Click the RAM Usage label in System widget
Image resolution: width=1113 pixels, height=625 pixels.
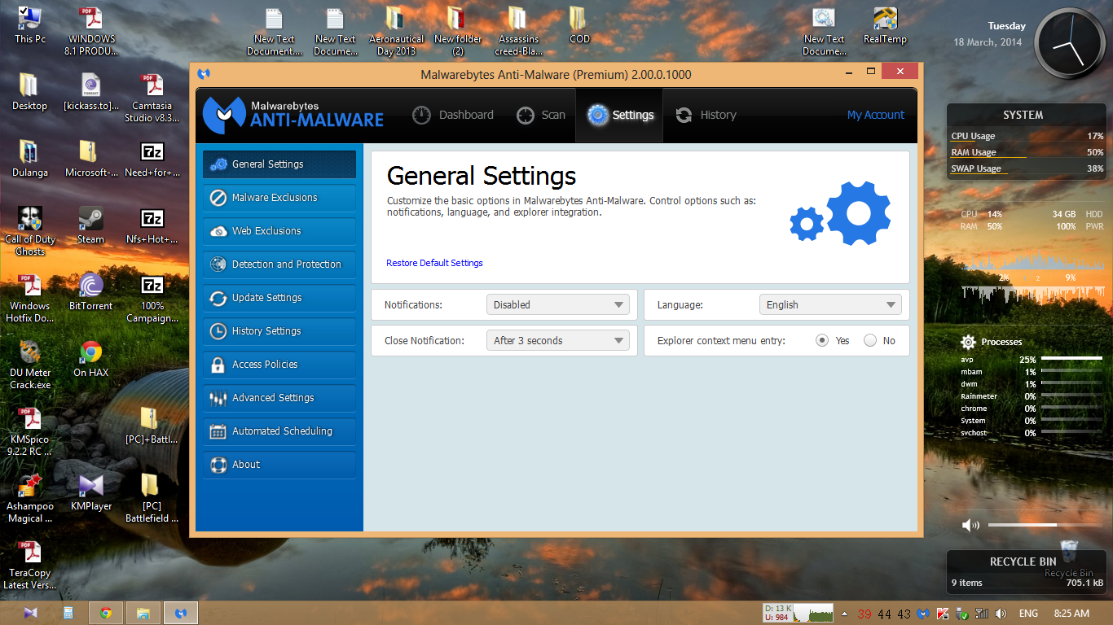(x=973, y=152)
